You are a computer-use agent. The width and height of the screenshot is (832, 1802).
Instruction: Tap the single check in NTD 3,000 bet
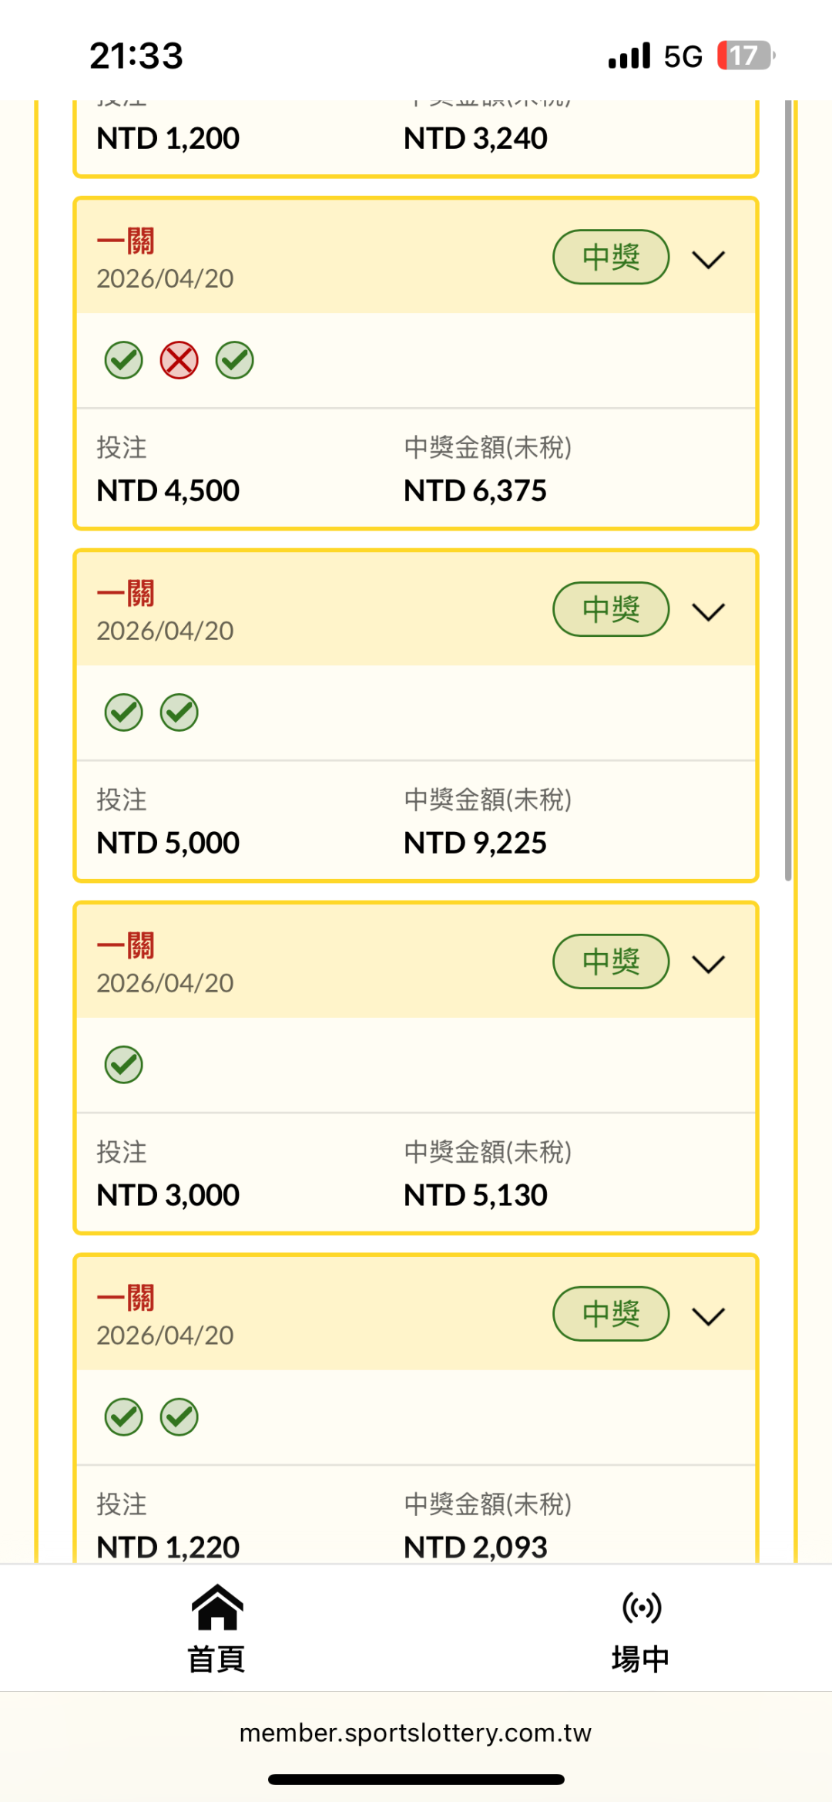(x=123, y=1065)
